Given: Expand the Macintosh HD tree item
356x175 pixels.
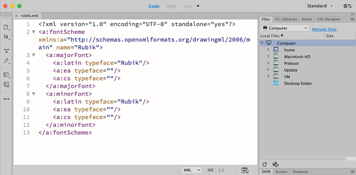Looking at the screenshot, I should tap(269, 56).
